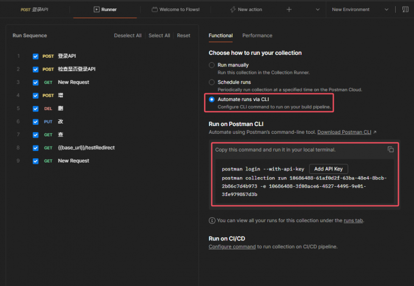Open the Download Postman CLI link
Image resolution: width=414 pixels, height=286 pixels.
coord(345,132)
